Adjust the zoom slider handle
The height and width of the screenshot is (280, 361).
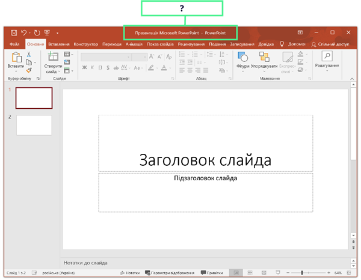[302, 273]
